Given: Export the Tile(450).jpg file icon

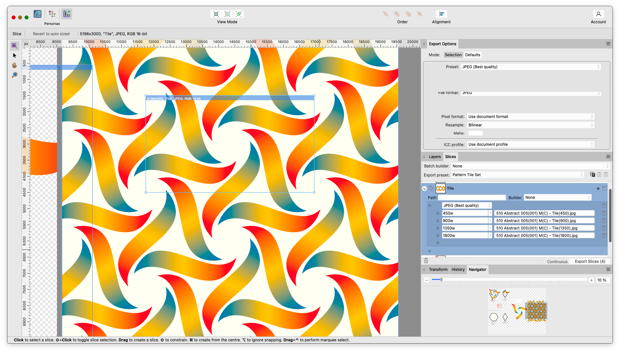Looking at the screenshot, I should pyautogui.click(x=604, y=213).
